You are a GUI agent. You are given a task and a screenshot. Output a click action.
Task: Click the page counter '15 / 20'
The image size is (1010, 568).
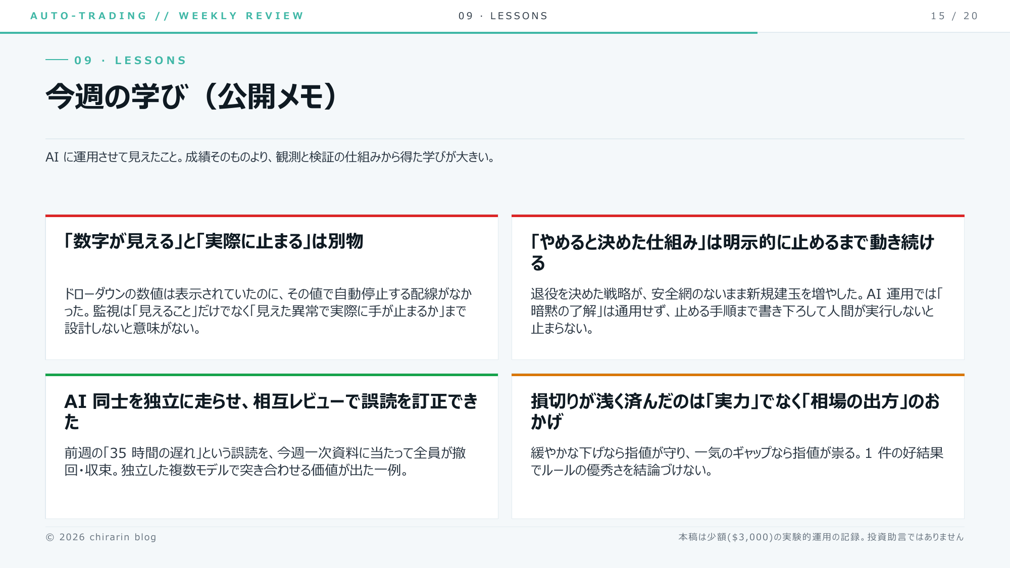click(954, 16)
